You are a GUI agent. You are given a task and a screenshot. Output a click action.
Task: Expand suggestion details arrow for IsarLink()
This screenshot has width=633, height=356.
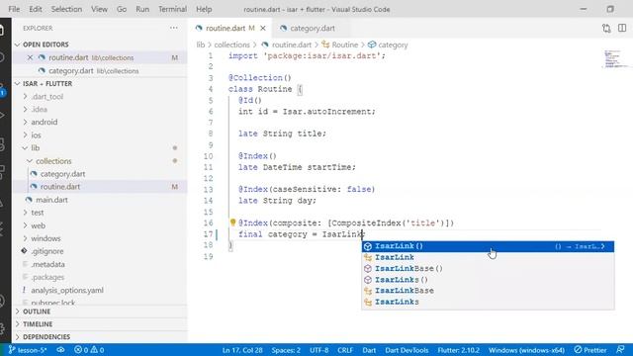click(x=603, y=246)
